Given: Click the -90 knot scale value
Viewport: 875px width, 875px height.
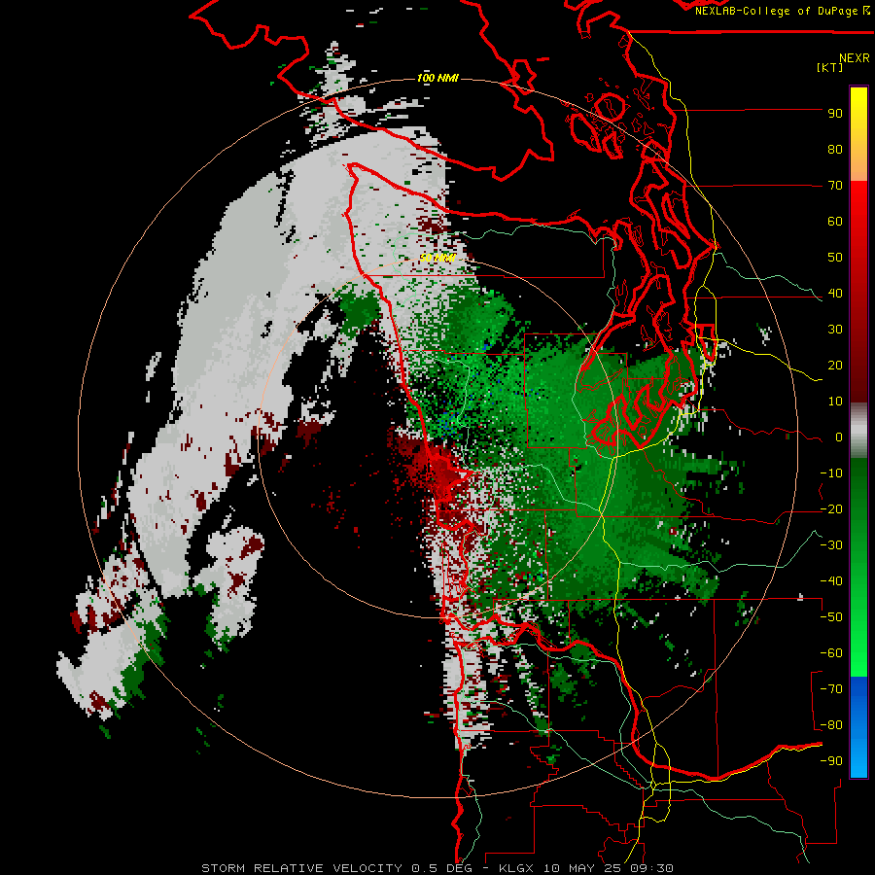Looking at the screenshot, I should [831, 761].
